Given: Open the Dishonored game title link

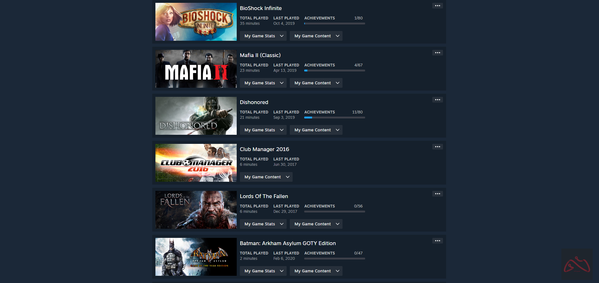Looking at the screenshot, I should [254, 102].
